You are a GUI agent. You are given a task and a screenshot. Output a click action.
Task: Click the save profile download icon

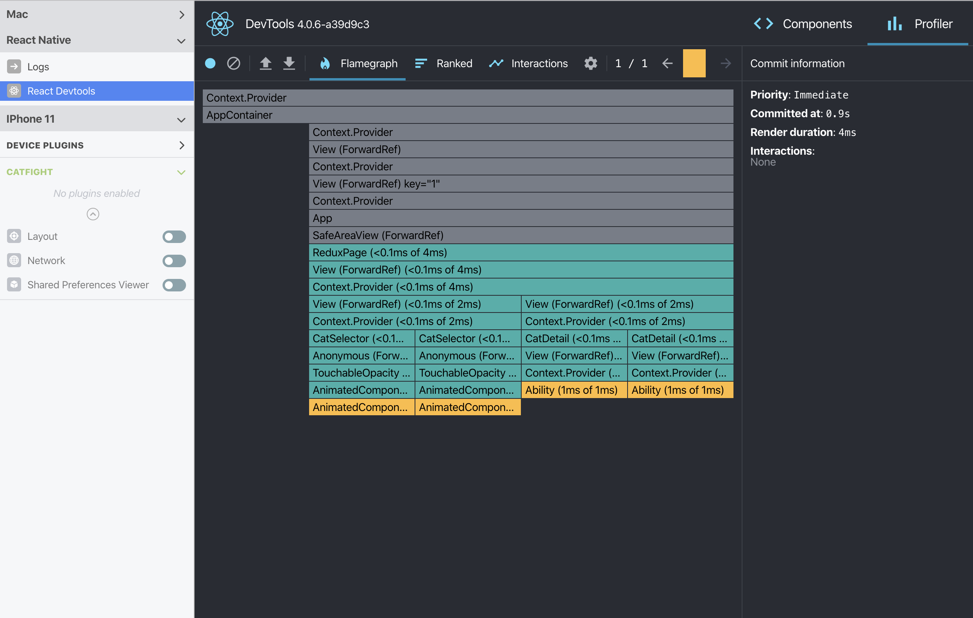[289, 63]
